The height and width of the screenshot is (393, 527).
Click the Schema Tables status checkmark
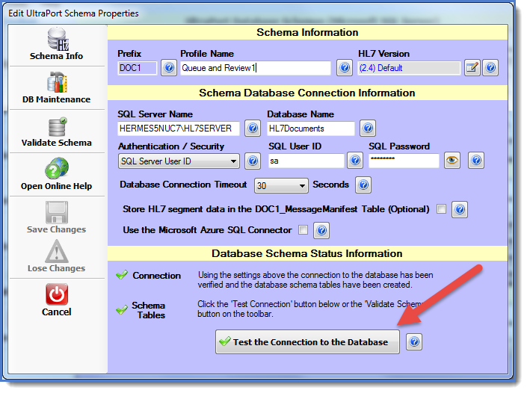tap(122, 309)
